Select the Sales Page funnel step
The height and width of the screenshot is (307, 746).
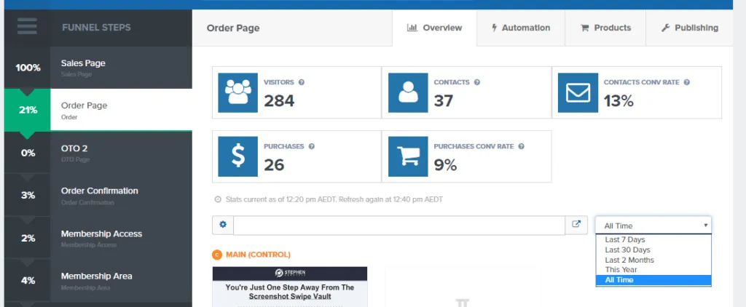click(98, 68)
